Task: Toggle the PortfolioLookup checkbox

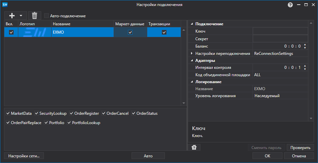Action: 69,123
